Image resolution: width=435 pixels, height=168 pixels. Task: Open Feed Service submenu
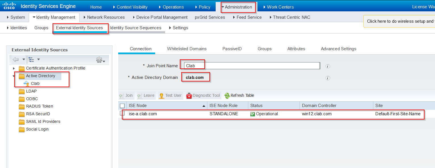pyautogui.click(x=247, y=17)
